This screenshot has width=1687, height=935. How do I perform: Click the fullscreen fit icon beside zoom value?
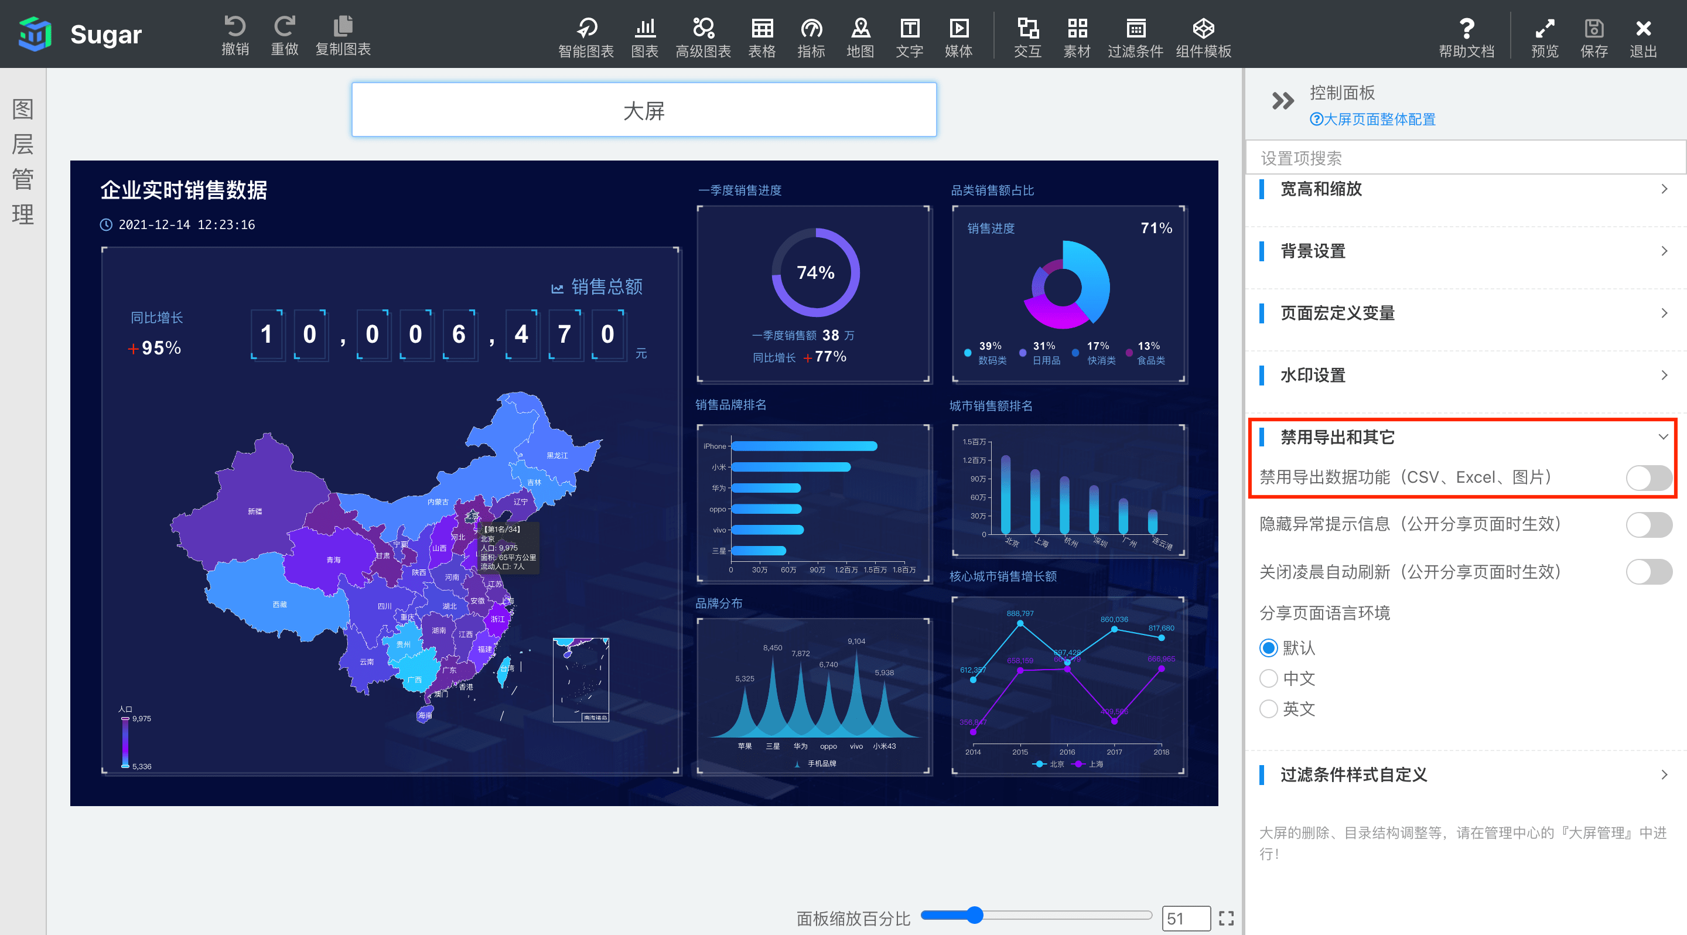coord(1226,918)
